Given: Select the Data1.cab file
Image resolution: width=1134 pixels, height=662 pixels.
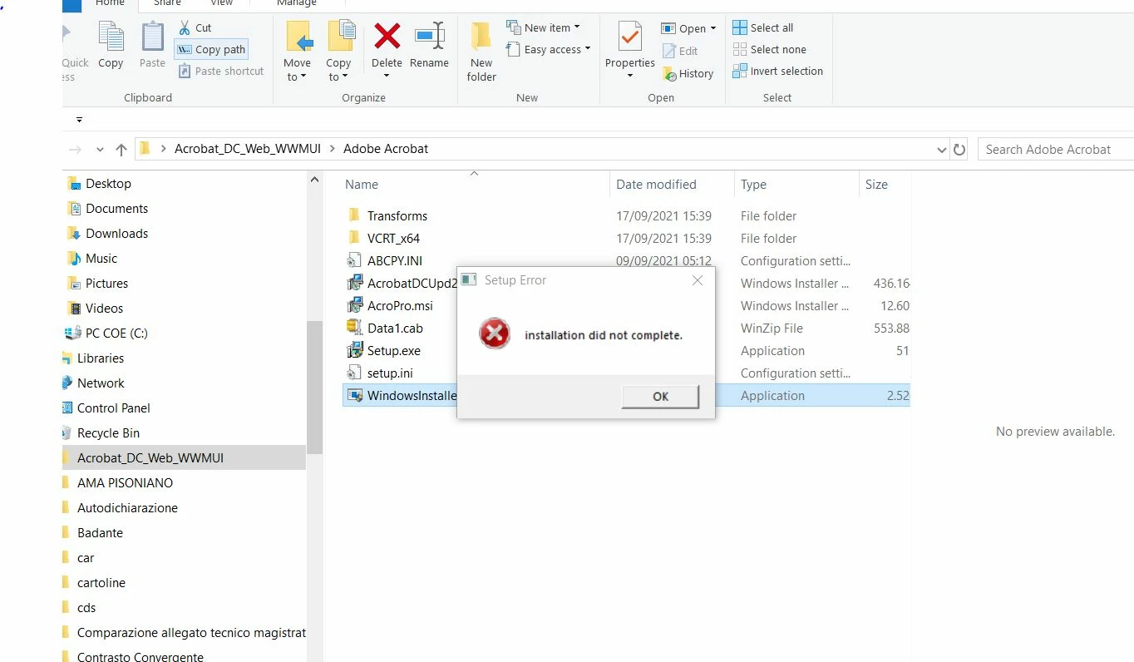Looking at the screenshot, I should pyautogui.click(x=395, y=329).
